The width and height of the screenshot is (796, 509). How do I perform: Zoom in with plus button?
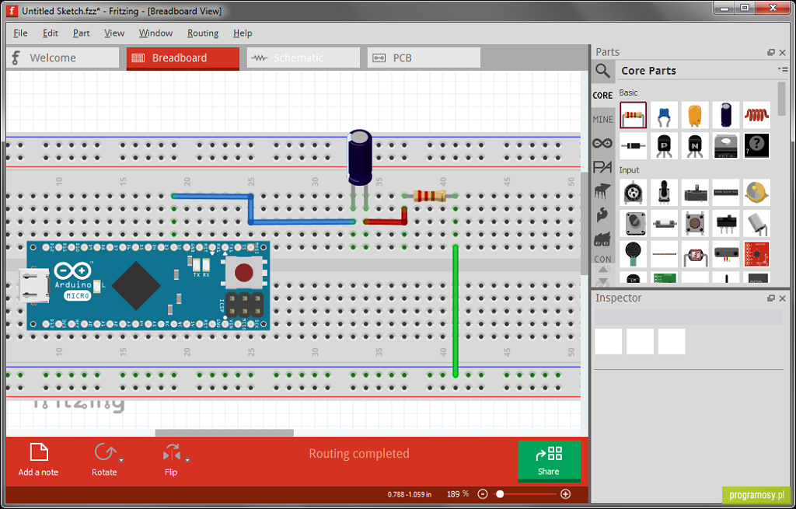click(x=566, y=494)
